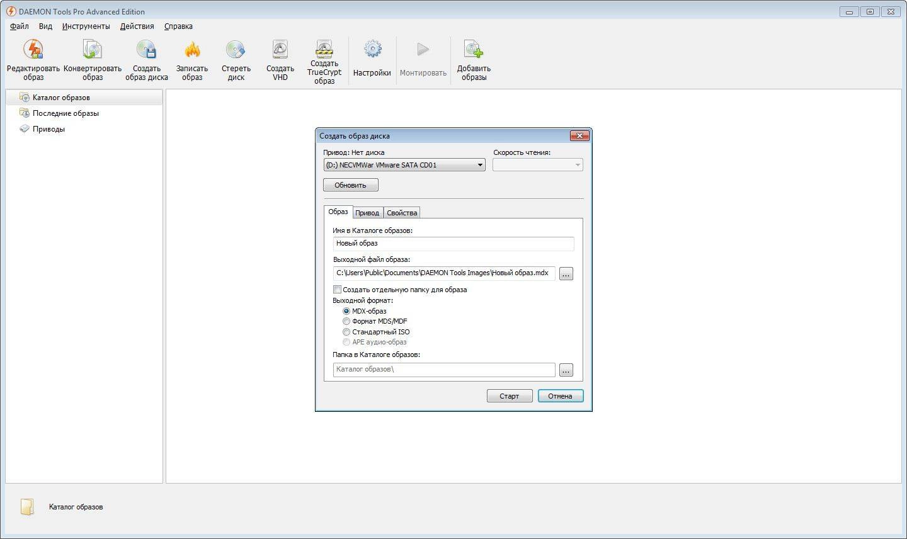Select the Стереть диск tool
Screen dimensions: 907x539
click(236, 60)
